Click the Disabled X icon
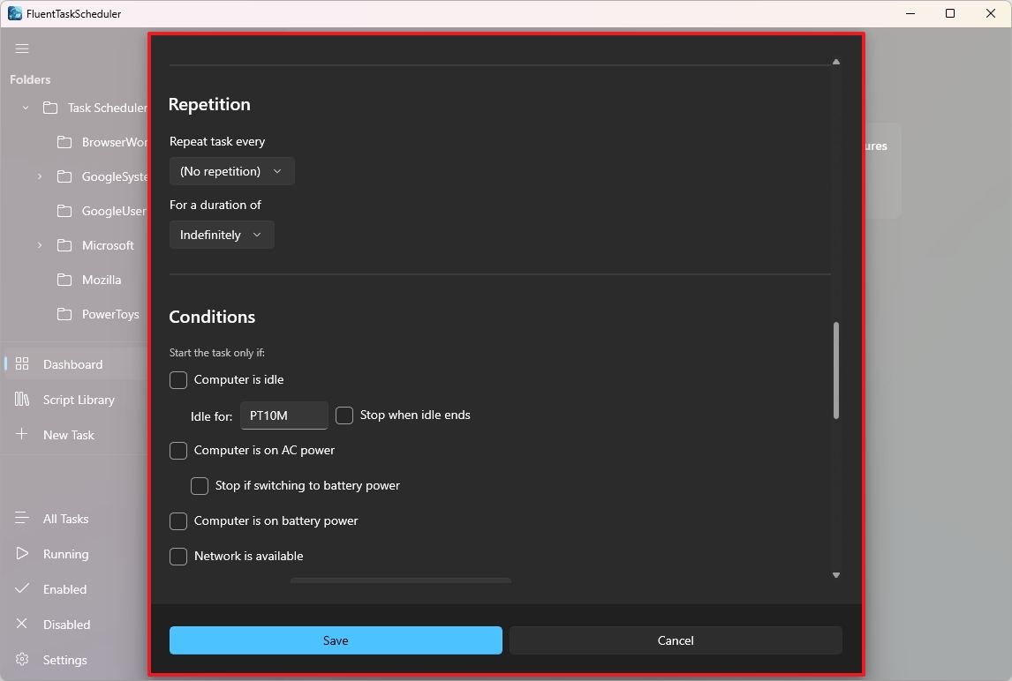The width and height of the screenshot is (1012, 681). click(22, 625)
